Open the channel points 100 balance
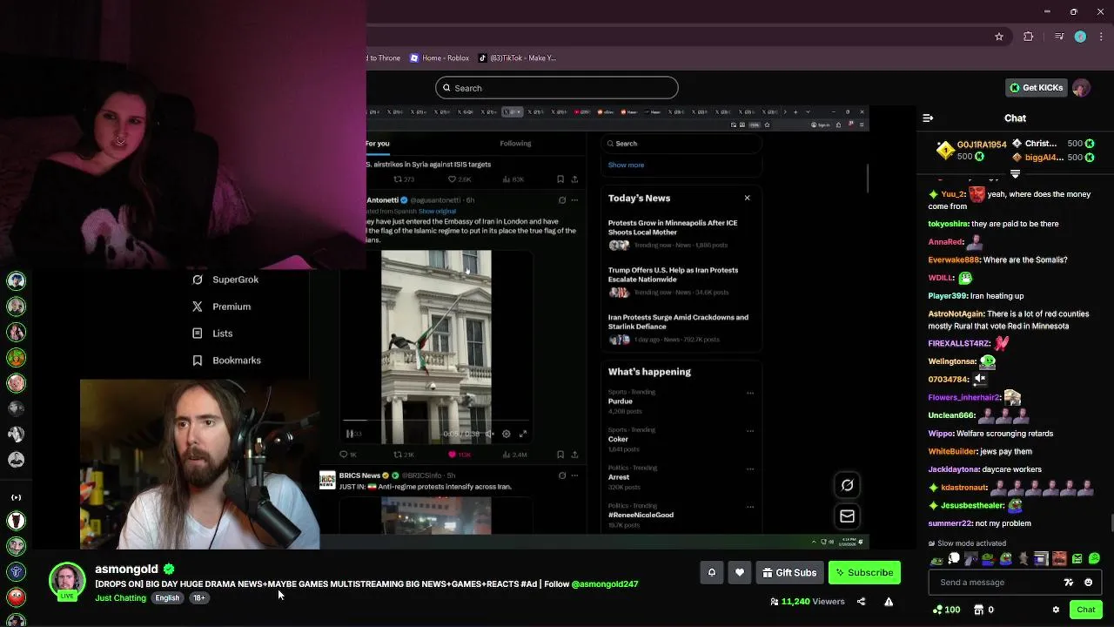1114x627 pixels. tap(946, 610)
